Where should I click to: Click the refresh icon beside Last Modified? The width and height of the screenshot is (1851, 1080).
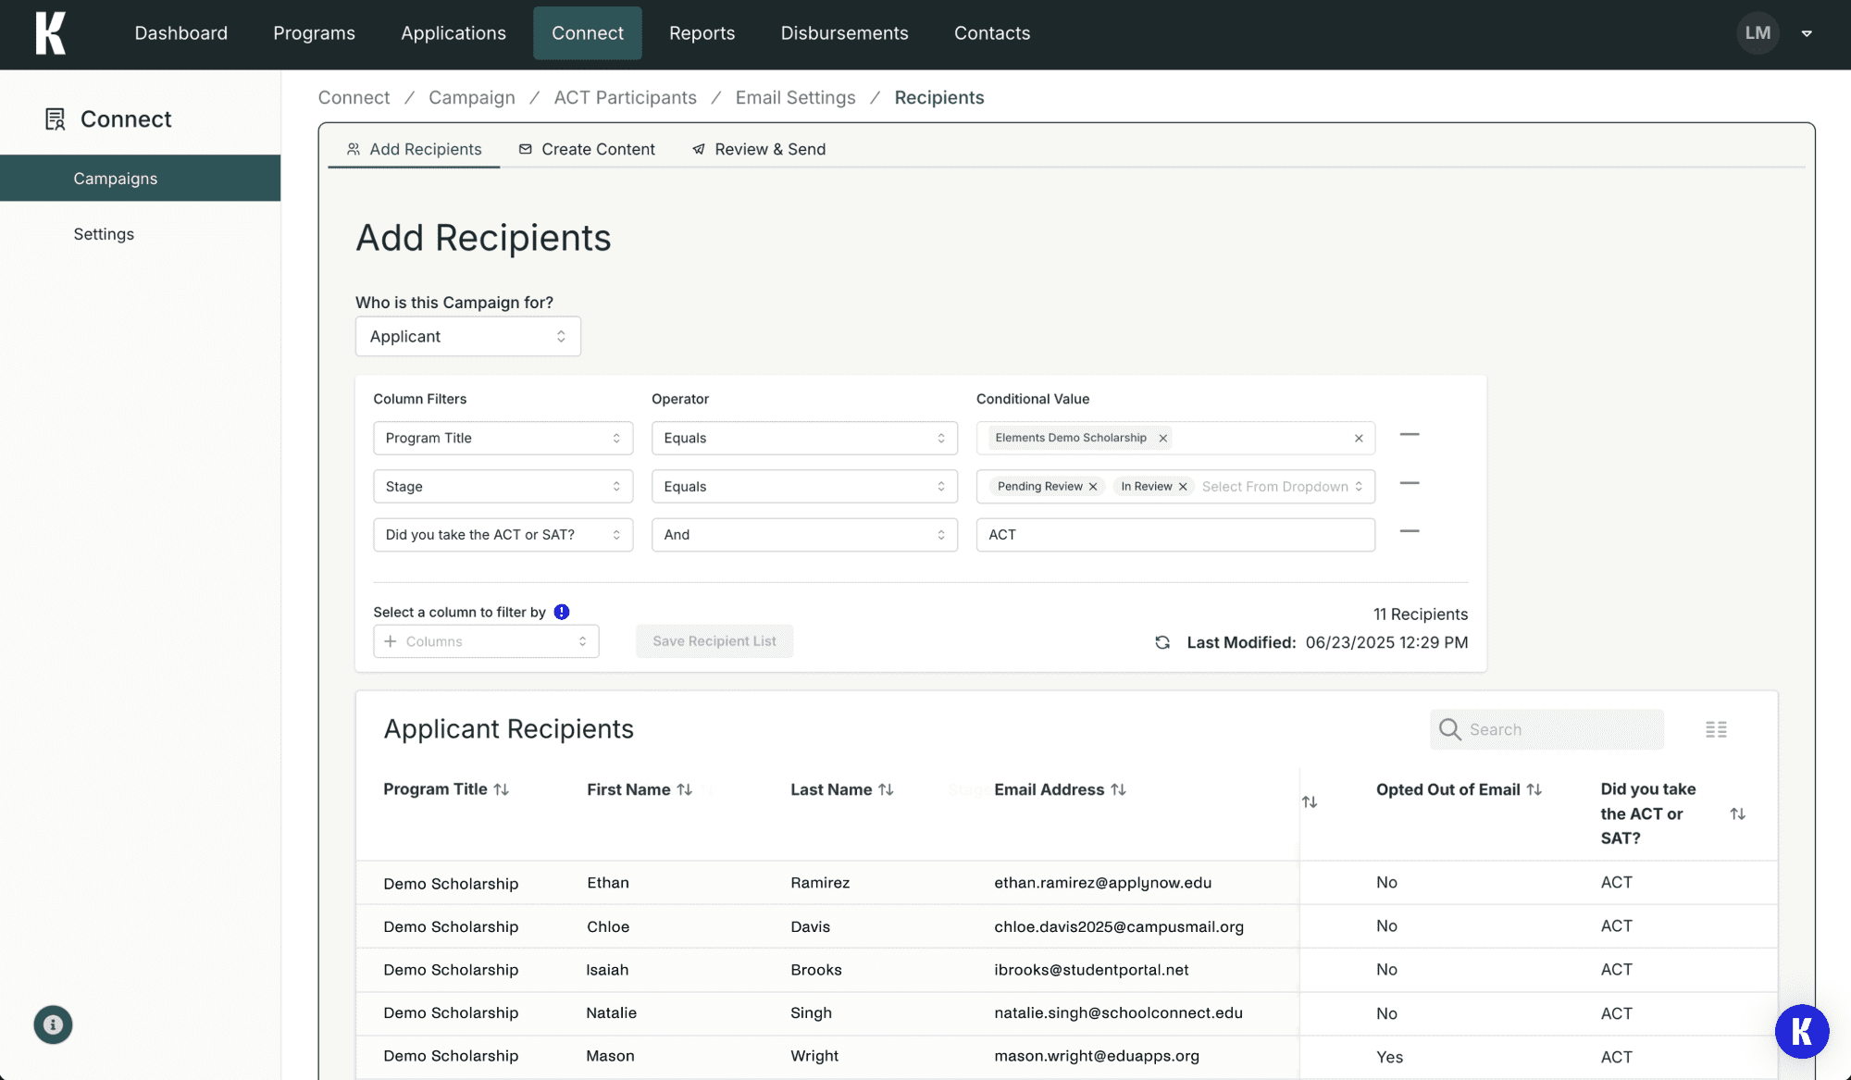(x=1162, y=642)
